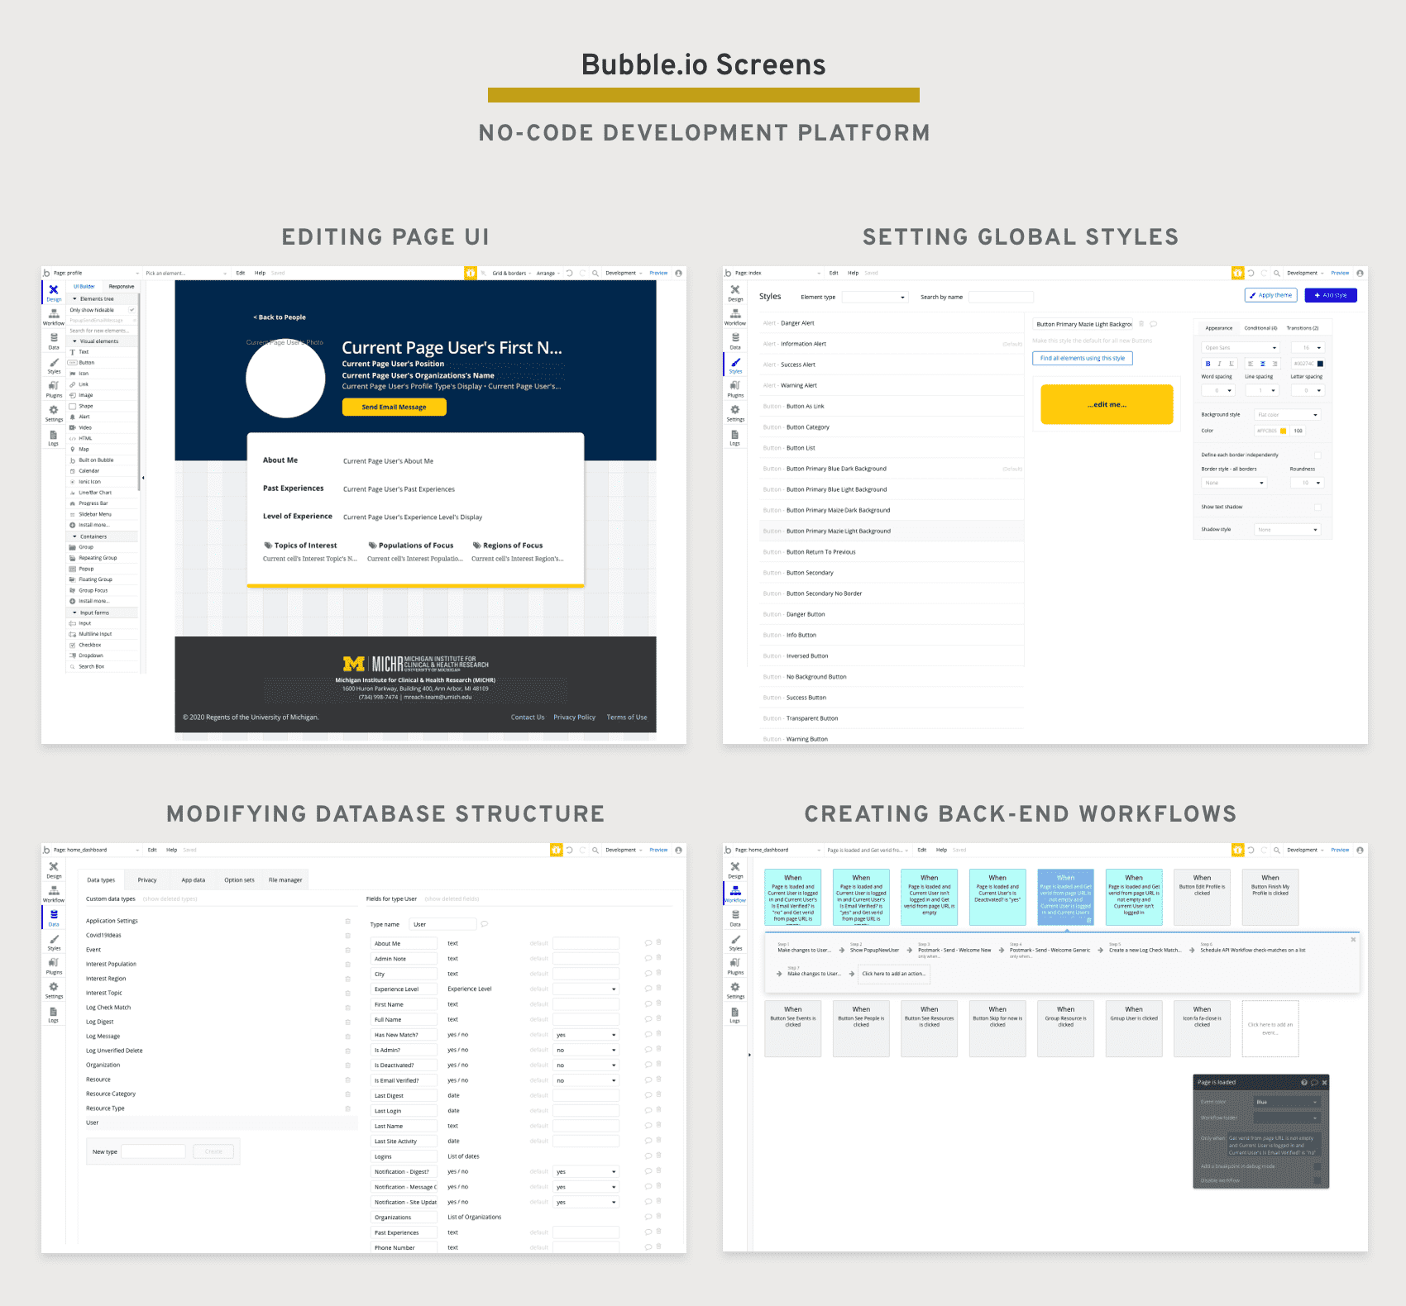Select Workflow sidebar icon in Back-end Workflows screen
This screenshot has width=1406, height=1306.
[735, 894]
